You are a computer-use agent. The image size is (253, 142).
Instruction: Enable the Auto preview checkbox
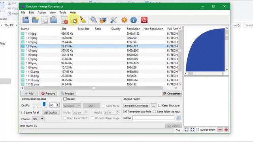tap(198, 130)
